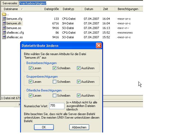Uncheck owner Lesen permission checkbox

pyautogui.click(x=30, y=68)
